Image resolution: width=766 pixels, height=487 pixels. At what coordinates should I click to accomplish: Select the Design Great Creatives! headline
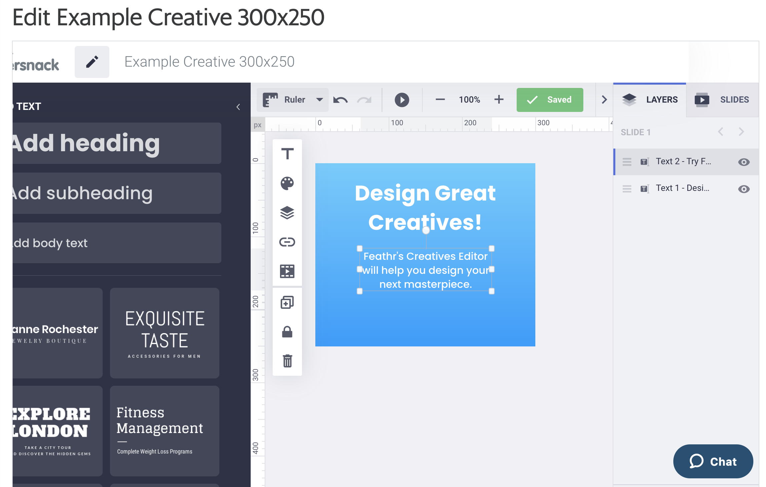point(425,207)
